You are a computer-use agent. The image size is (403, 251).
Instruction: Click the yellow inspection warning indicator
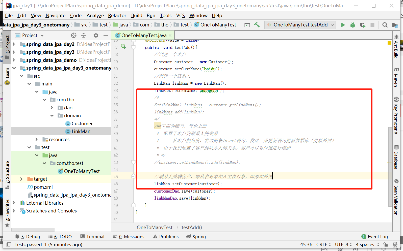click(x=389, y=43)
